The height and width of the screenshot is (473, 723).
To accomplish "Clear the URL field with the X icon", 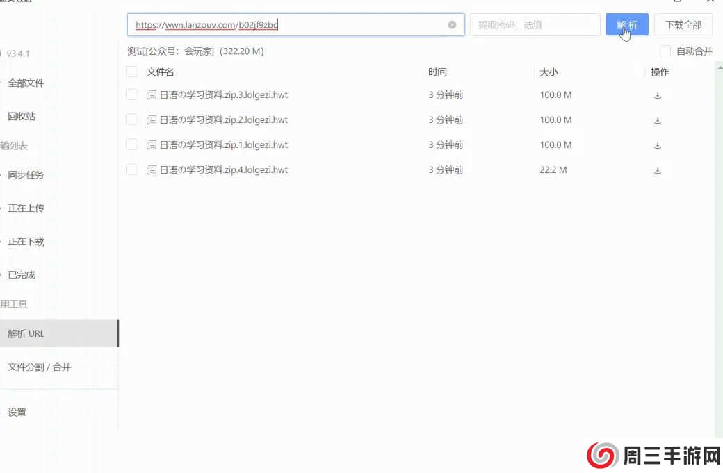I will pyautogui.click(x=452, y=25).
